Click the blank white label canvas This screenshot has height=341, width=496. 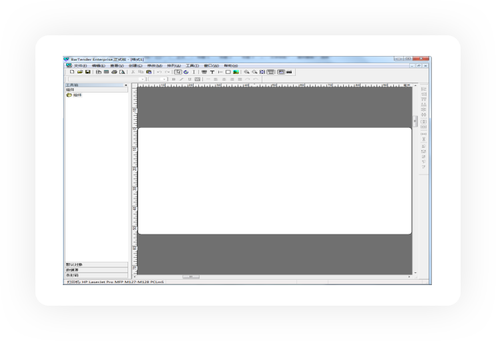click(x=274, y=180)
